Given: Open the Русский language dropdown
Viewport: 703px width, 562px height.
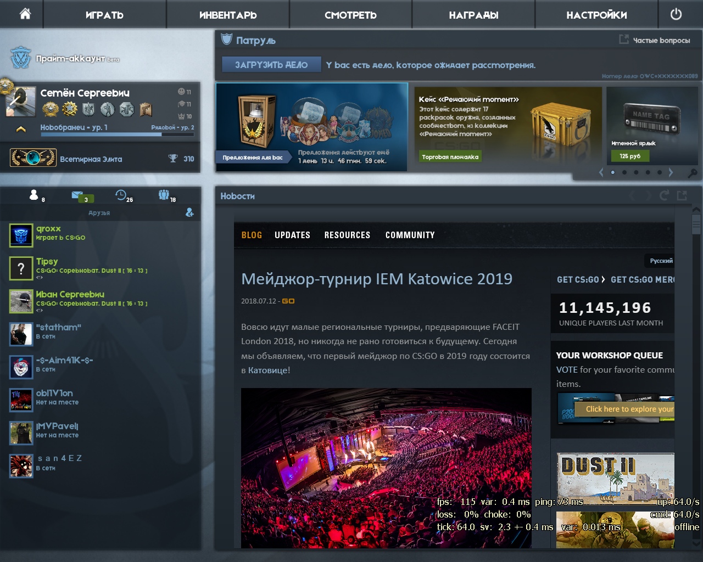Looking at the screenshot, I should coord(661,261).
